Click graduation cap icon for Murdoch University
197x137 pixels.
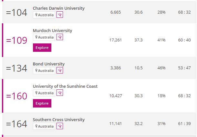pyautogui.click(x=60, y=37)
